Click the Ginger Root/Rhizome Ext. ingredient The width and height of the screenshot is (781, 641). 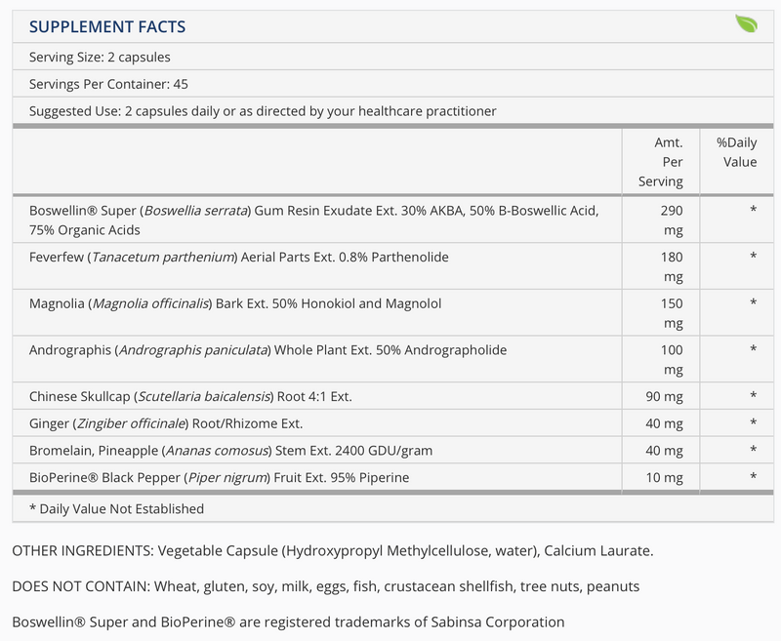pyautogui.click(x=166, y=422)
